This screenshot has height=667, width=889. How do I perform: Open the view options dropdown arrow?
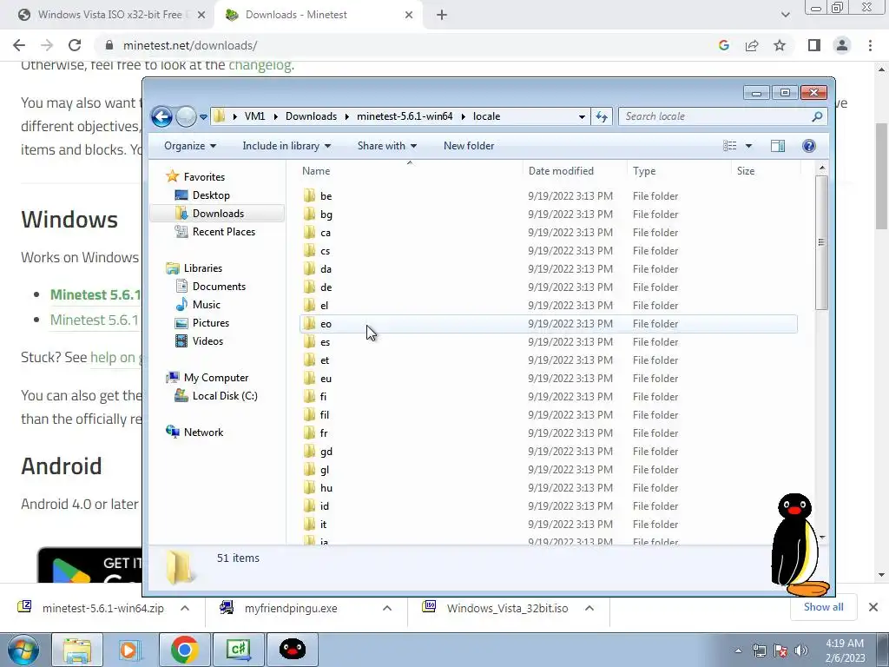click(748, 146)
